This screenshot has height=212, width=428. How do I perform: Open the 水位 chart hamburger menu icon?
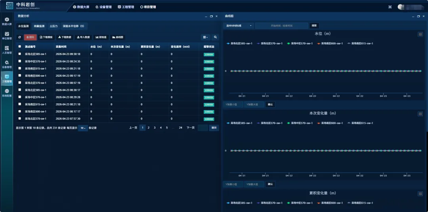coord(420,34)
